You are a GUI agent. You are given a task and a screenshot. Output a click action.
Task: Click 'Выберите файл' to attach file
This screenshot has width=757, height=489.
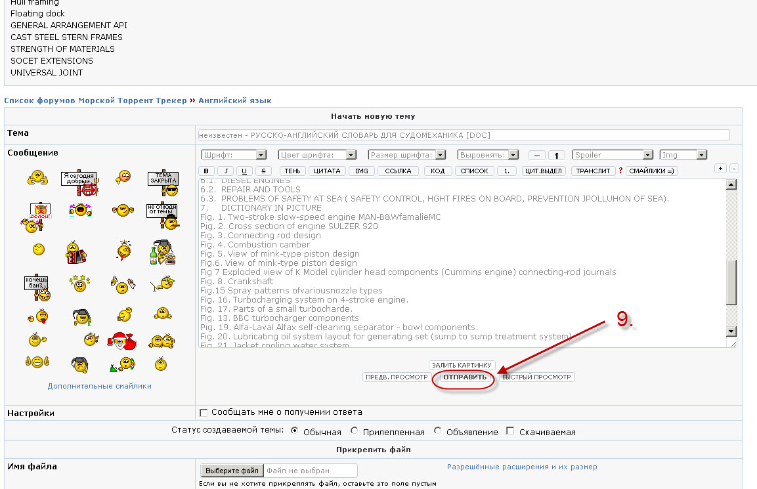click(x=232, y=471)
